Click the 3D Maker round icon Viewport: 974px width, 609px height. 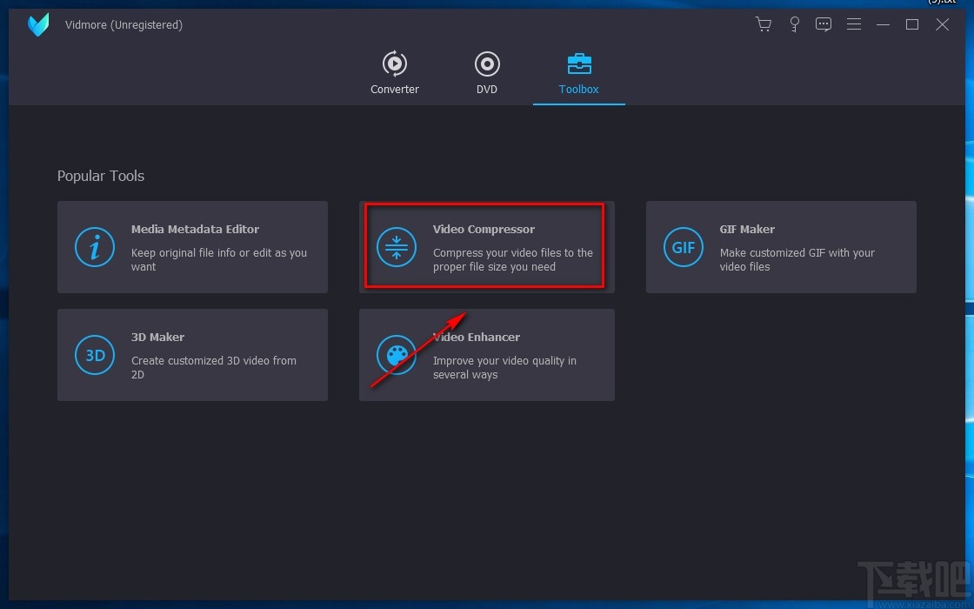[x=95, y=355]
